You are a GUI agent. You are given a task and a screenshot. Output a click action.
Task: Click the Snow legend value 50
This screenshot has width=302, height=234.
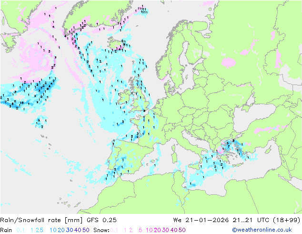pyautogui.click(x=182, y=230)
